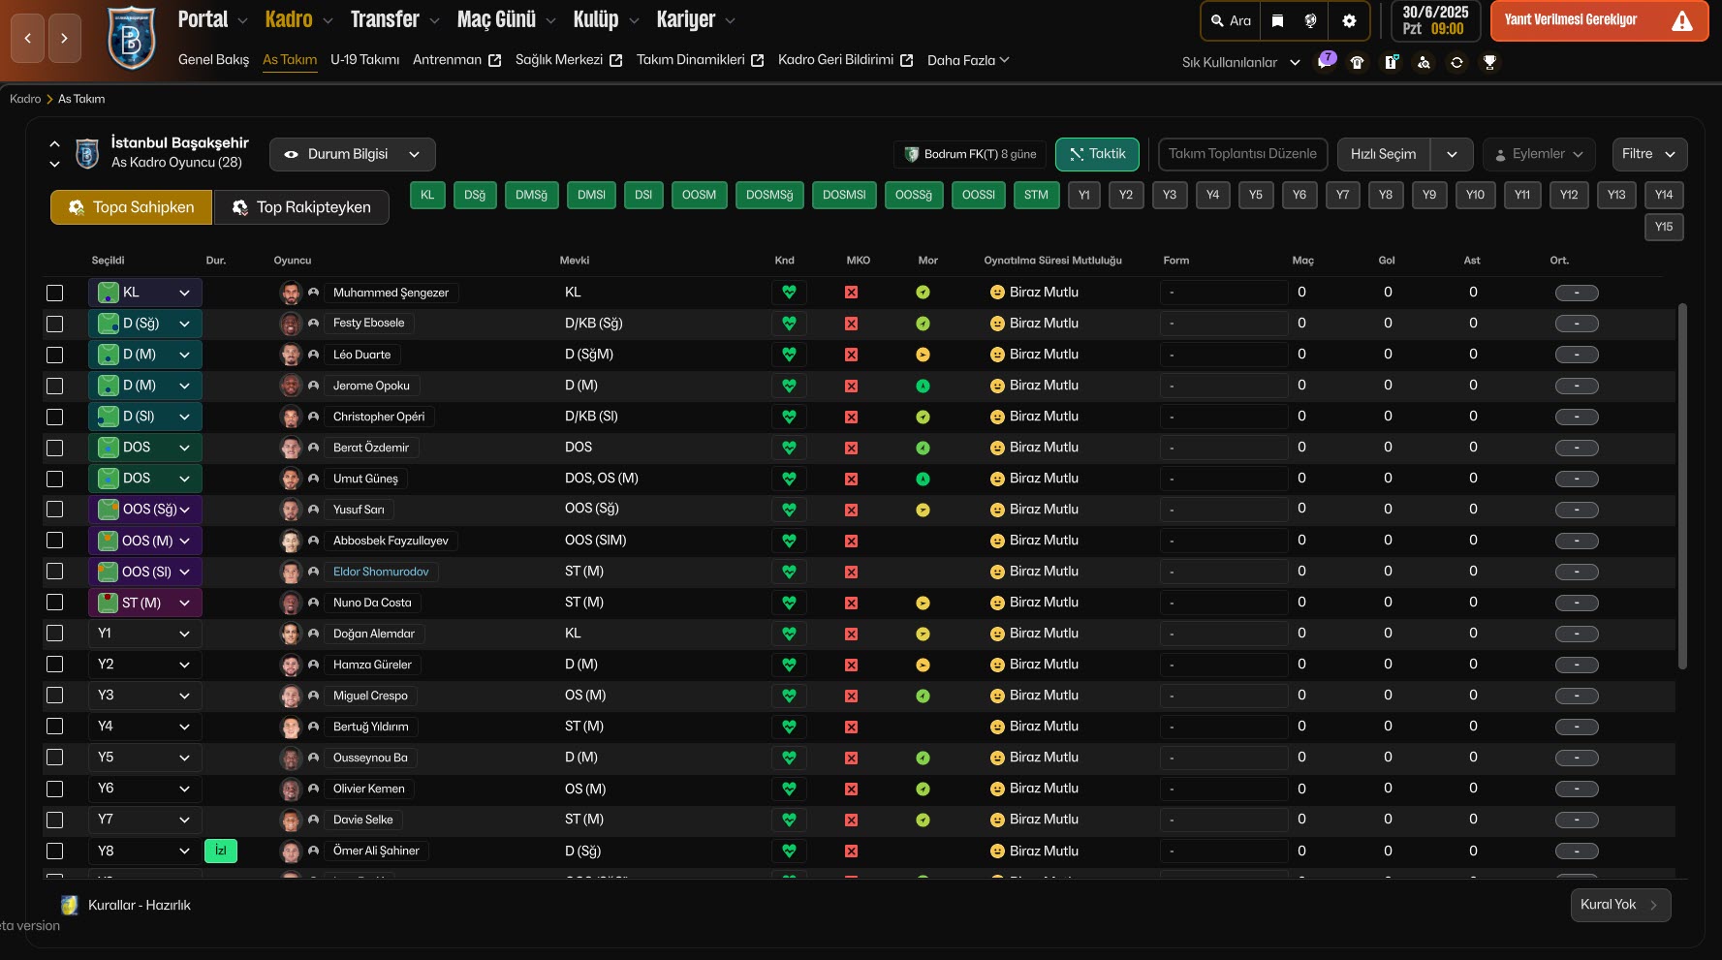The image size is (1722, 960).
Task: Click the trophy icon shortcut
Action: click(x=1489, y=62)
